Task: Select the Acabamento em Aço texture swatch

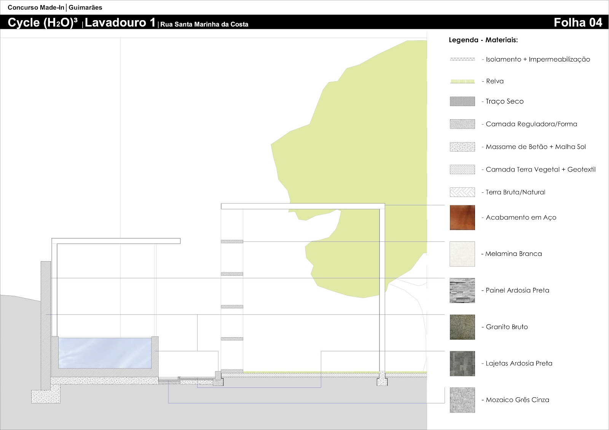Action: click(x=462, y=217)
